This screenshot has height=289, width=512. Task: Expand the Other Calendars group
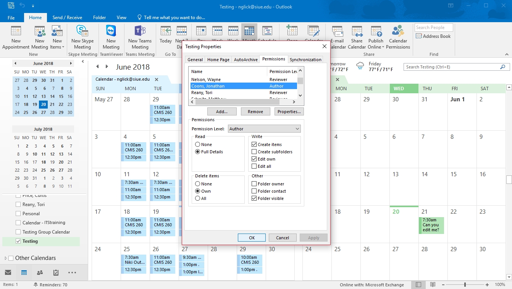coord(5,258)
